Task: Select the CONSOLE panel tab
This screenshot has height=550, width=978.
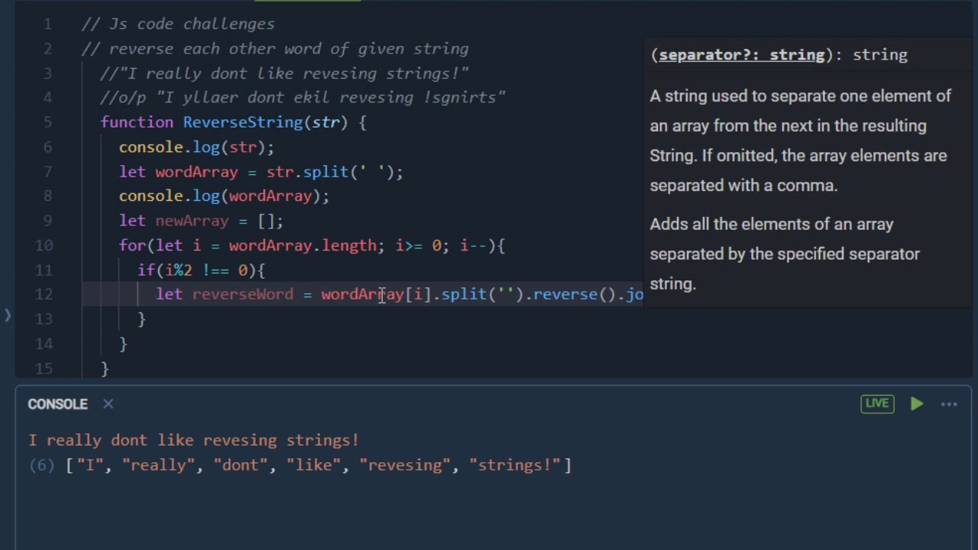Action: pyautogui.click(x=57, y=404)
